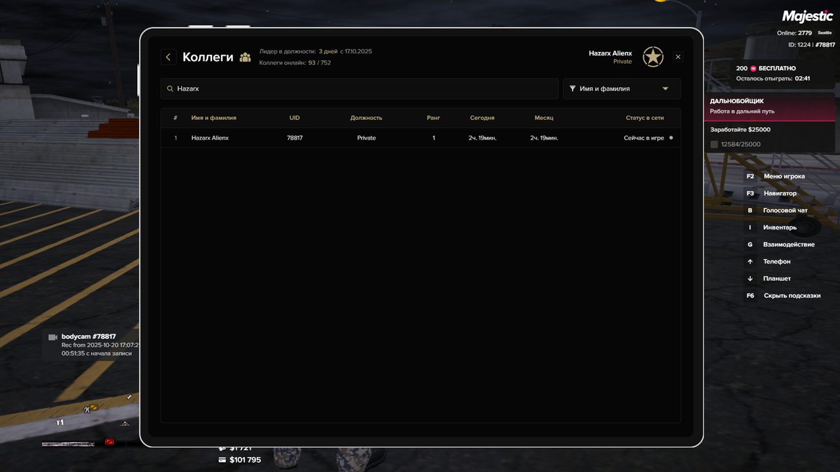Screen dimensions: 840x472
Task: Click the ДАЛЬНОБОЙЩИК job banner
Action: click(x=770, y=106)
